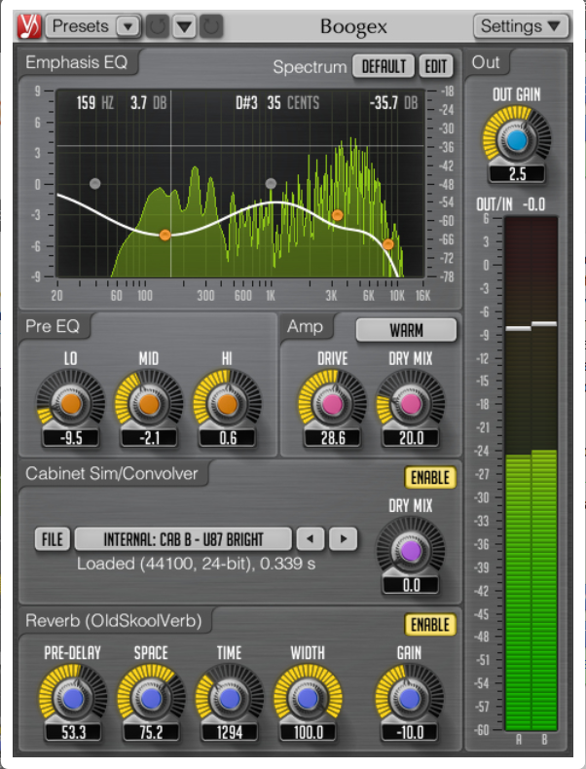Screen dimensions: 586x769
Task: Expand the Presets dropdown arrow
Action: pos(128,26)
